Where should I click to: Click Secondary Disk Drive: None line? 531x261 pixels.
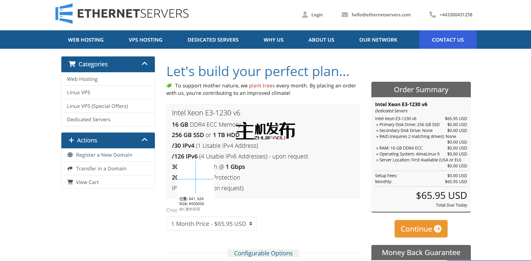coord(404,130)
